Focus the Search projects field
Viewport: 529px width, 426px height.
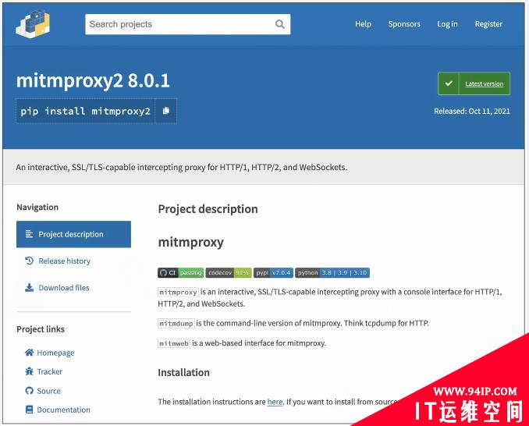187,24
